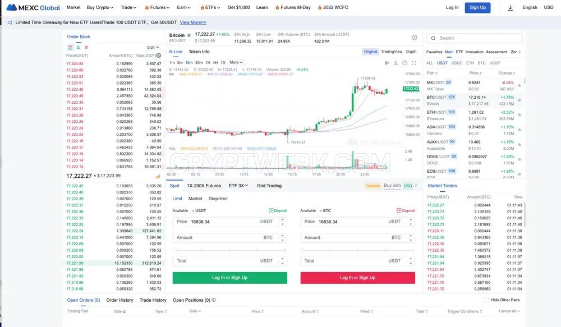Star the ETH/USDT pair
The width and height of the screenshot is (561, 327).
click(519, 115)
